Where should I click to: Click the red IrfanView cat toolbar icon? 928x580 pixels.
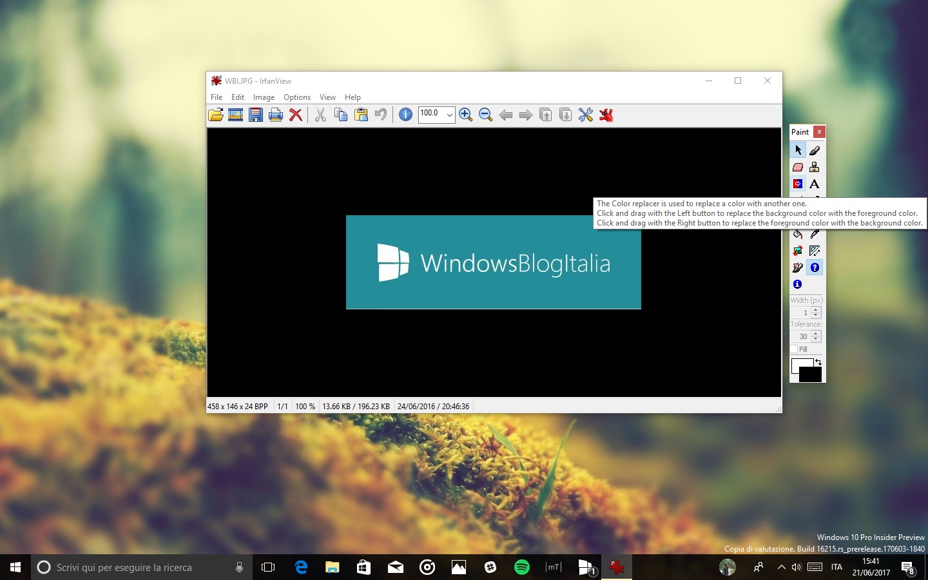click(x=606, y=115)
